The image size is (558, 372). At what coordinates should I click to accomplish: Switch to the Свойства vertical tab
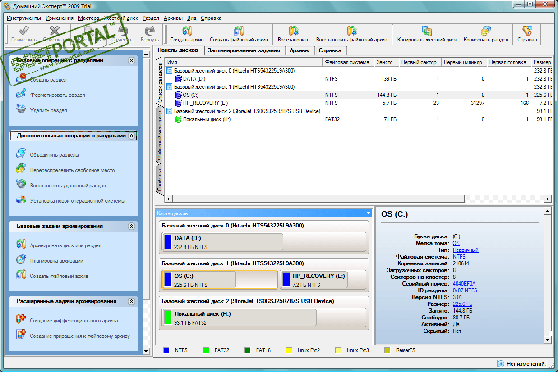coord(160,180)
